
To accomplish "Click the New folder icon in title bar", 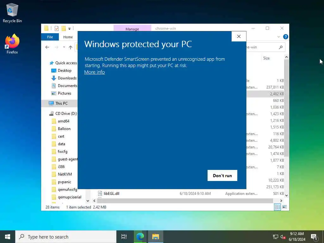I will pos(64,28).
